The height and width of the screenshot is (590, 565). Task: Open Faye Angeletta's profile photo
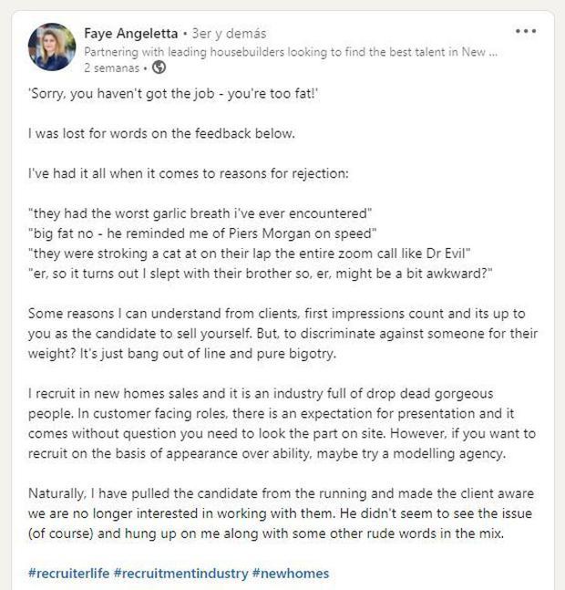coord(52,47)
